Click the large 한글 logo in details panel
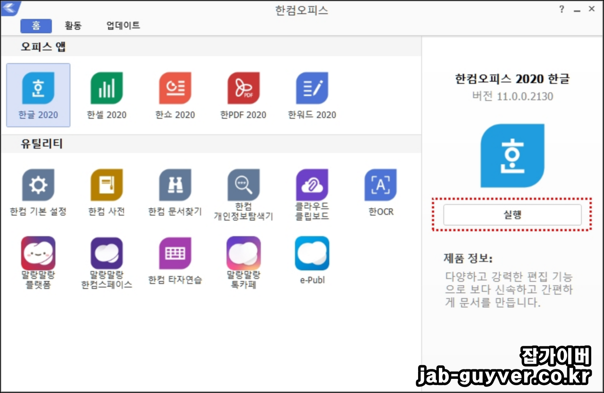 point(512,156)
